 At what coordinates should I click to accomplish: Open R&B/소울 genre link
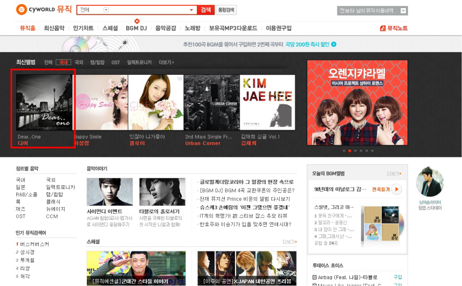tap(26, 194)
